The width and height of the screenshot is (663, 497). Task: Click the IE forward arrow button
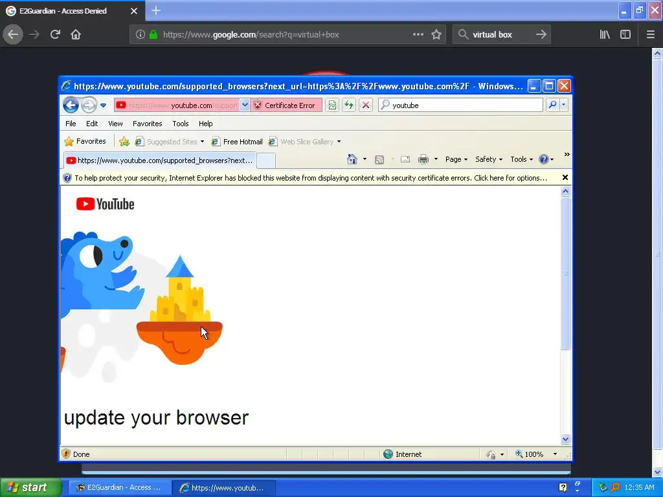[88, 105]
